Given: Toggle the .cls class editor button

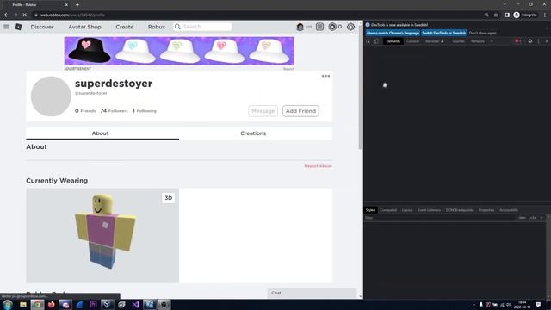Looking at the screenshot, I should coord(533,218).
